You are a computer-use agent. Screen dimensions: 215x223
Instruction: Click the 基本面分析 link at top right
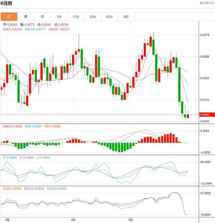click(207, 3)
